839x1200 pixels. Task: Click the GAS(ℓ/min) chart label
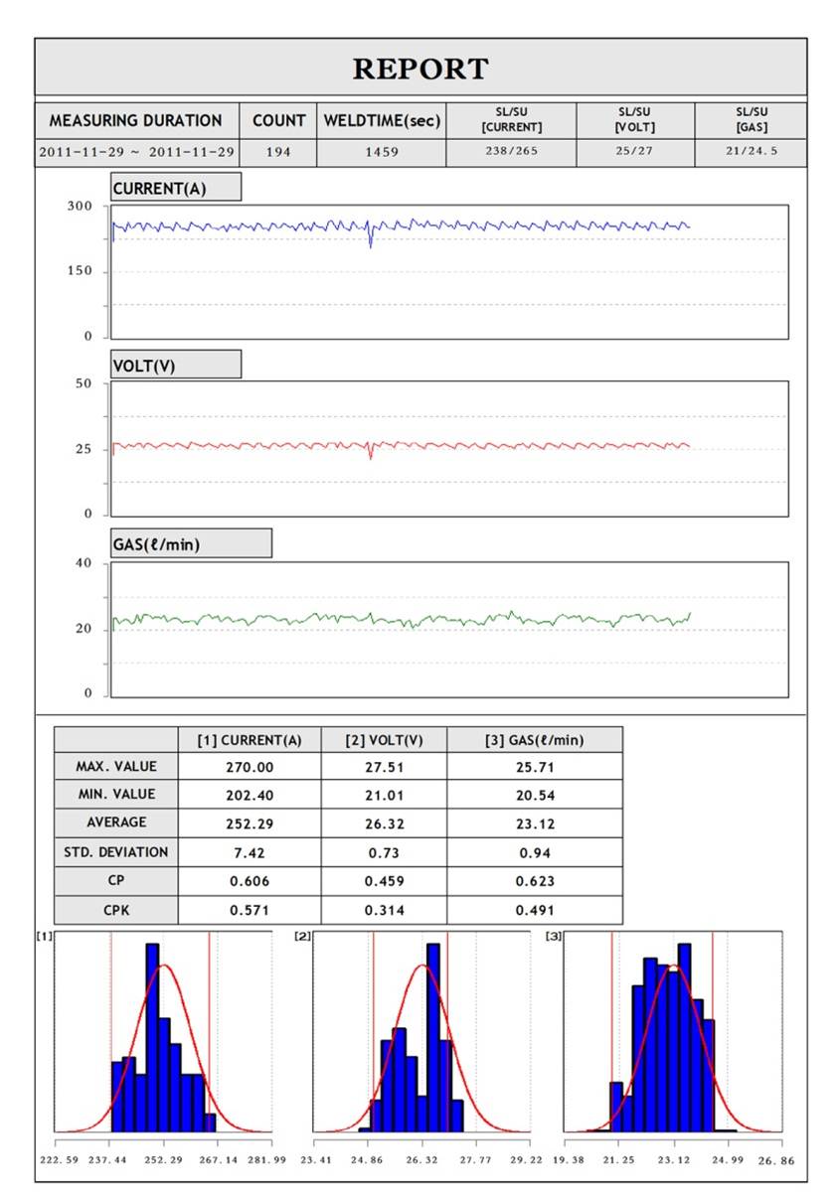click(191, 543)
